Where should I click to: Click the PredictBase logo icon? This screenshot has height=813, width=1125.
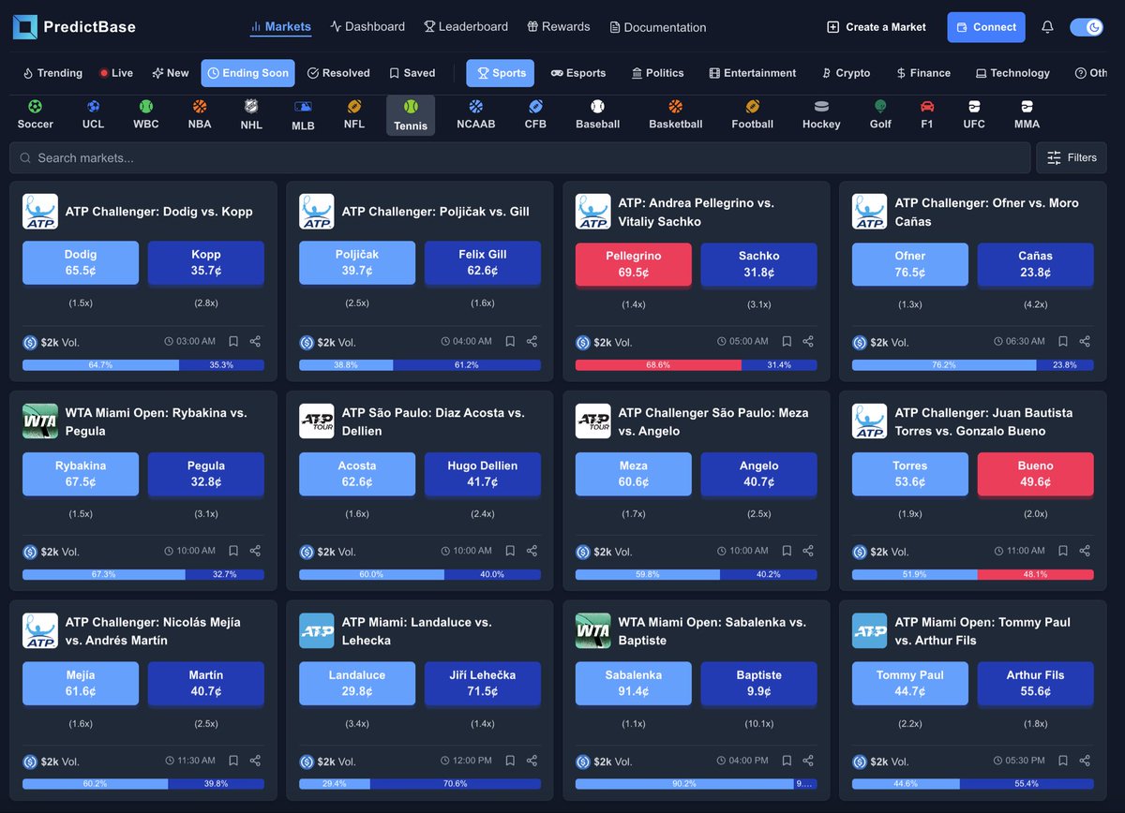click(25, 27)
